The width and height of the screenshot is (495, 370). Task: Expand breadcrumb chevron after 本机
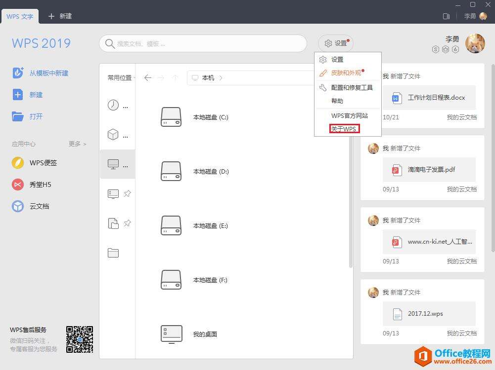pos(221,78)
